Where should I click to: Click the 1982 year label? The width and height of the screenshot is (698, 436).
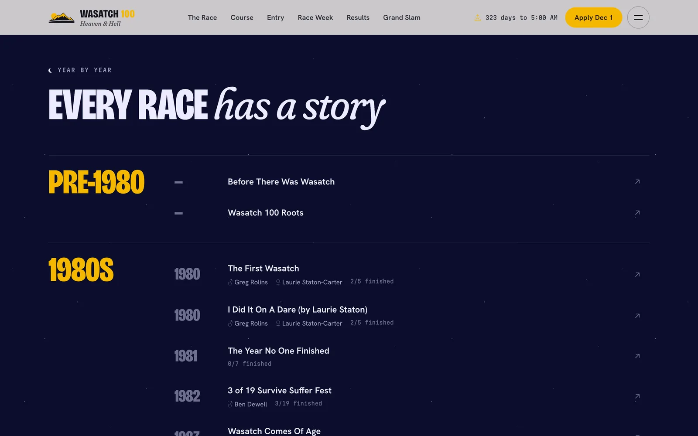click(x=187, y=396)
